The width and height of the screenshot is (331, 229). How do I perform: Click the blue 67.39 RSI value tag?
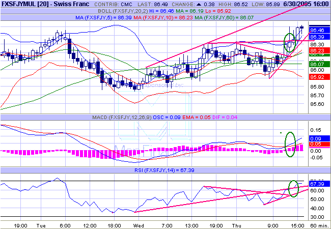[317, 184]
